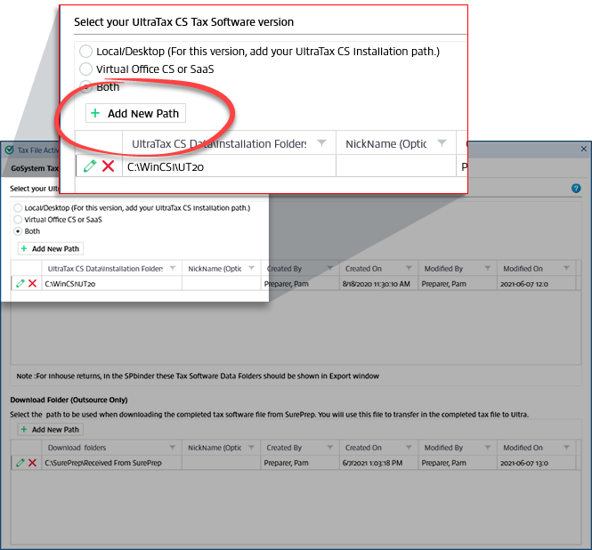Open Created On filter in Download folders table
Image resolution: width=592 pixels, height=550 pixels.
409,448
